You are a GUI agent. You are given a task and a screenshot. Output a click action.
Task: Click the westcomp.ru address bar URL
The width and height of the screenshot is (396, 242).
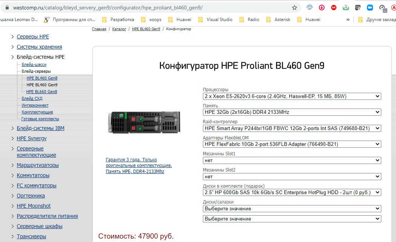coord(108,8)
